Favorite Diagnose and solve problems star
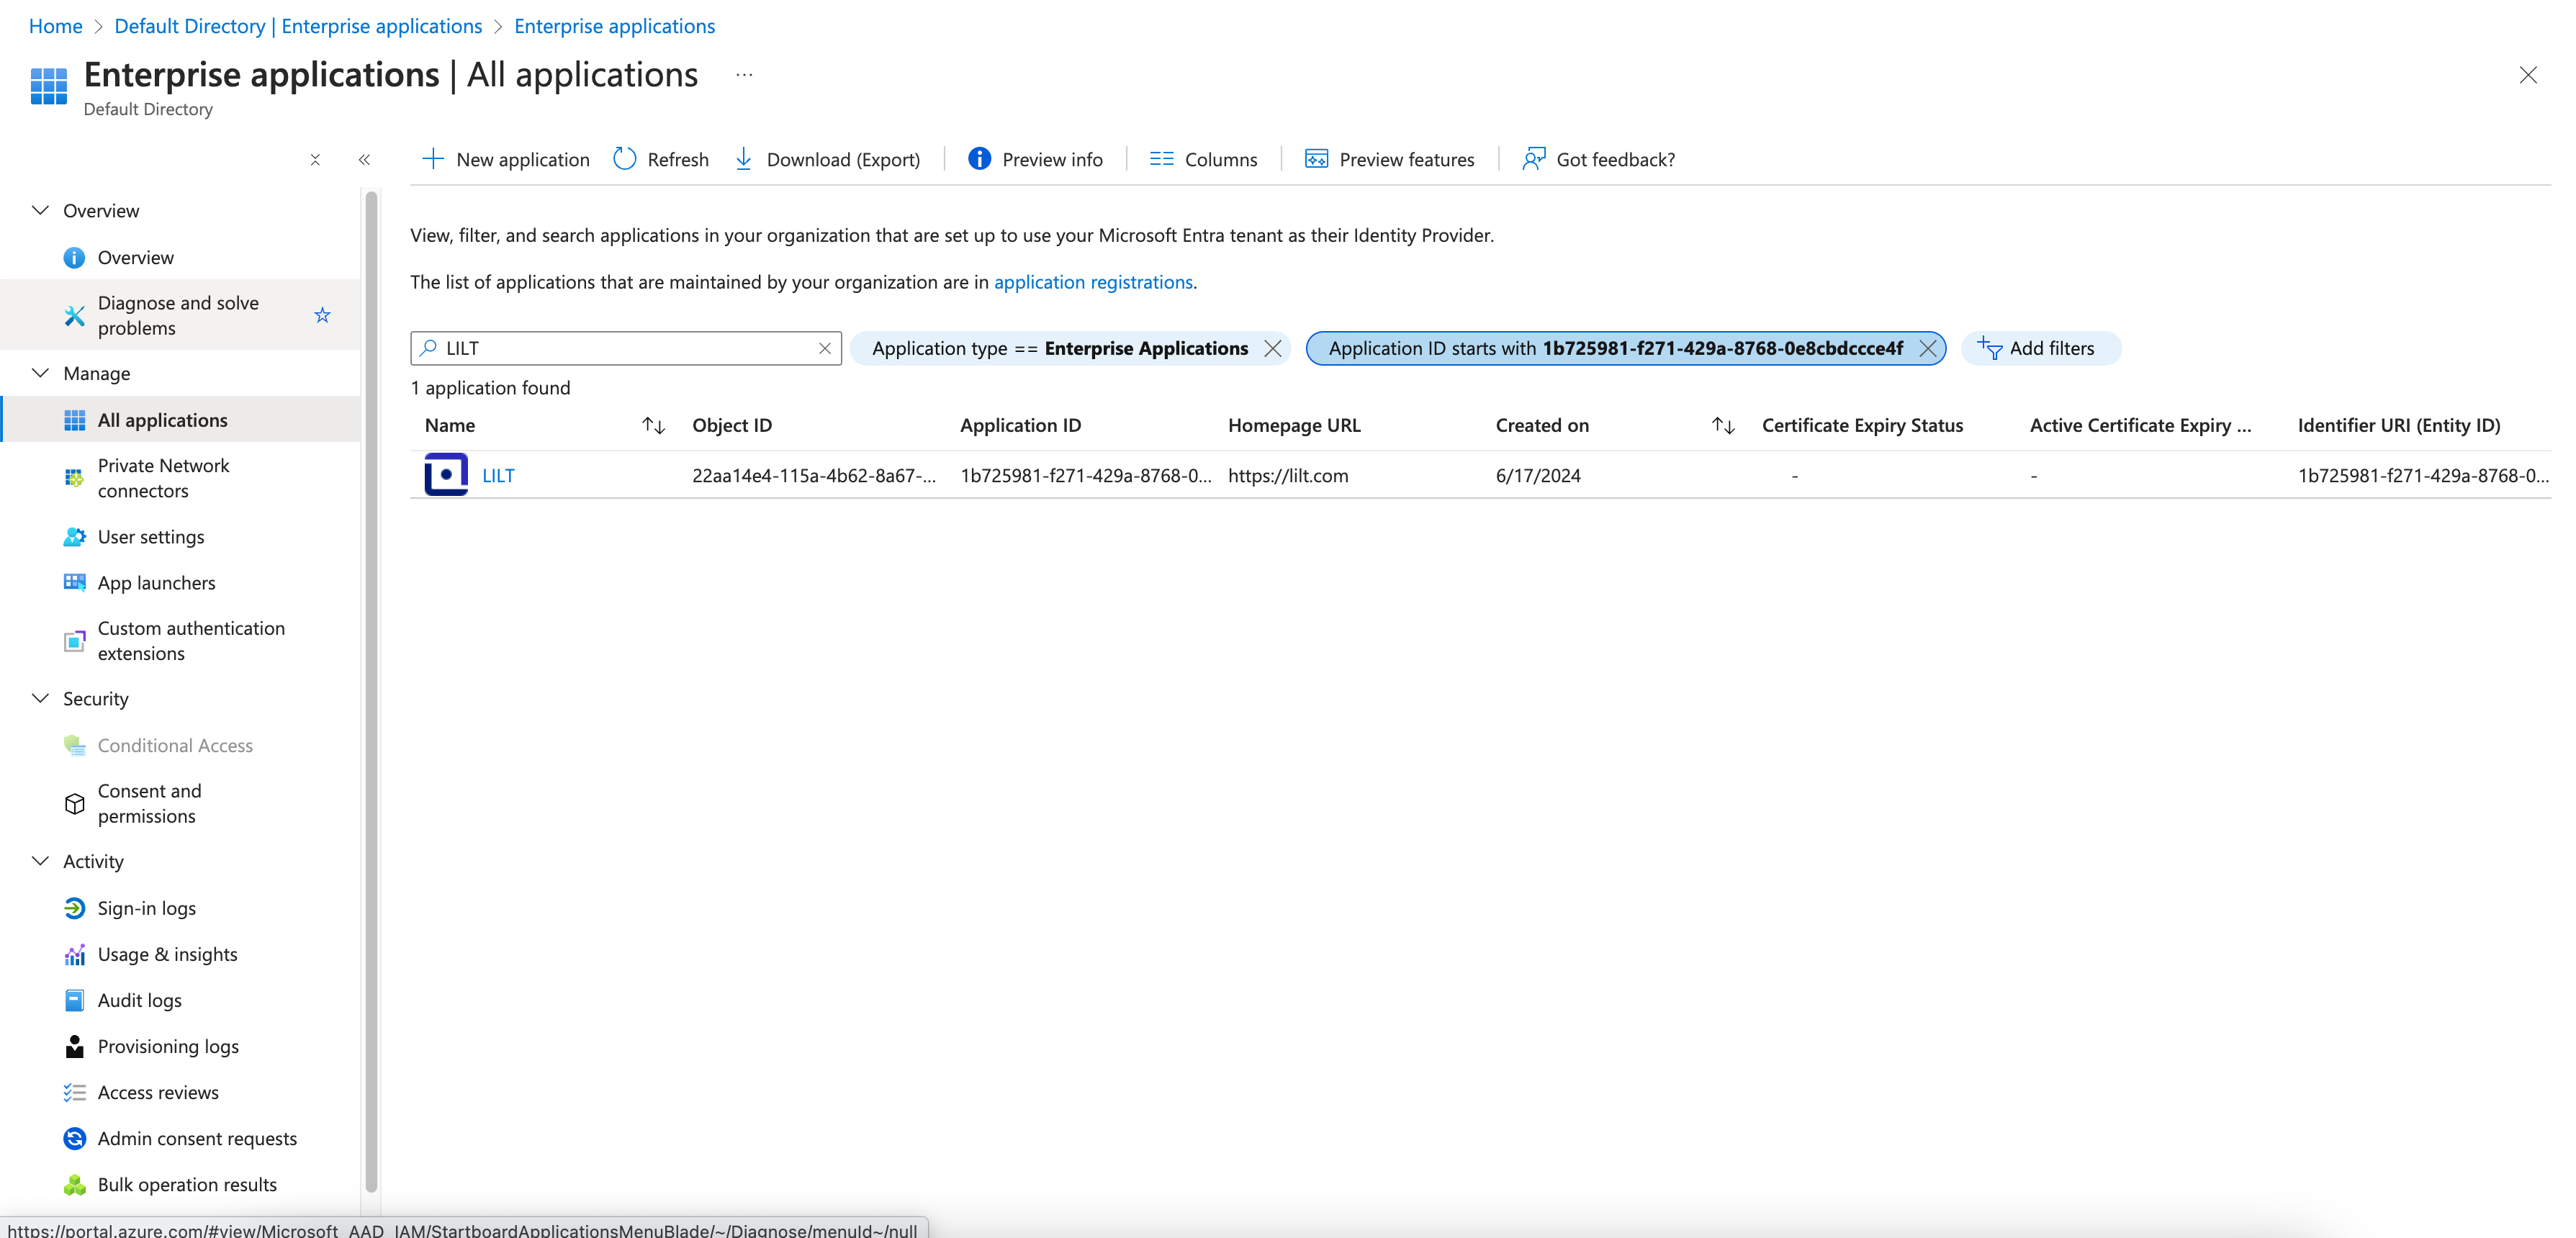The width and height of the screenshot is (2576, 1238). [x=322, y=316]
